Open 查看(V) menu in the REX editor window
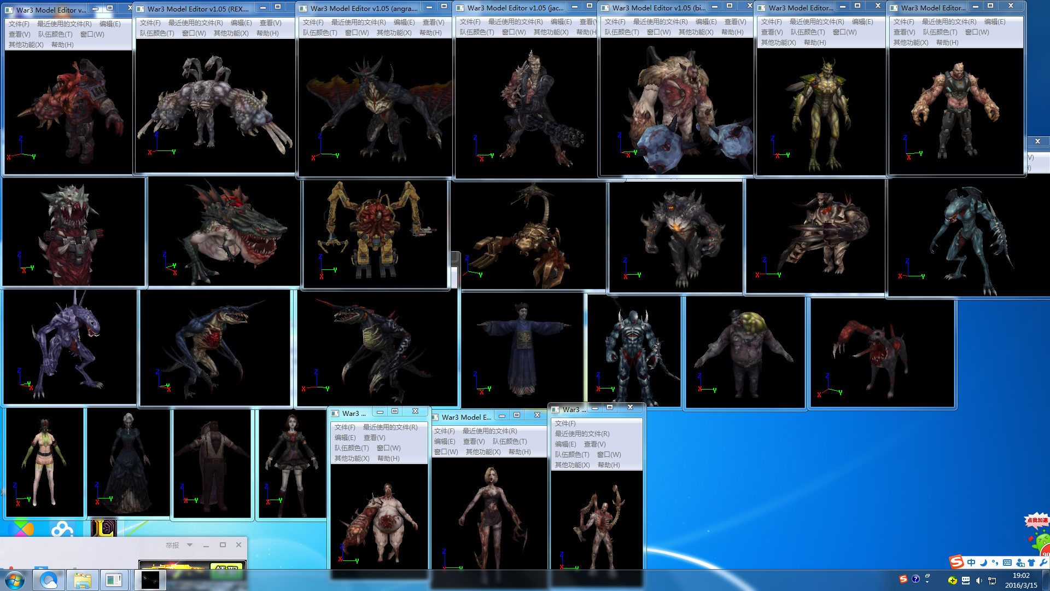This screenshot has height=591, width=1050. (270, 23)
